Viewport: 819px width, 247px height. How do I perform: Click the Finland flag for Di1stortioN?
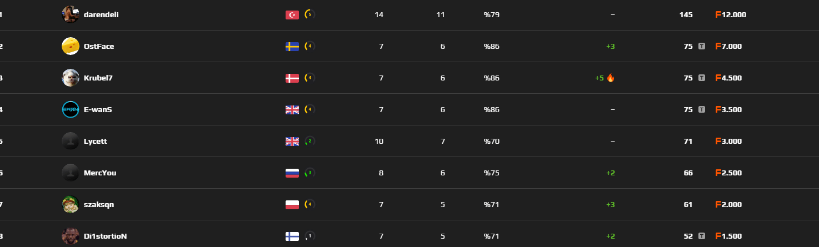(x=292, y=236)
